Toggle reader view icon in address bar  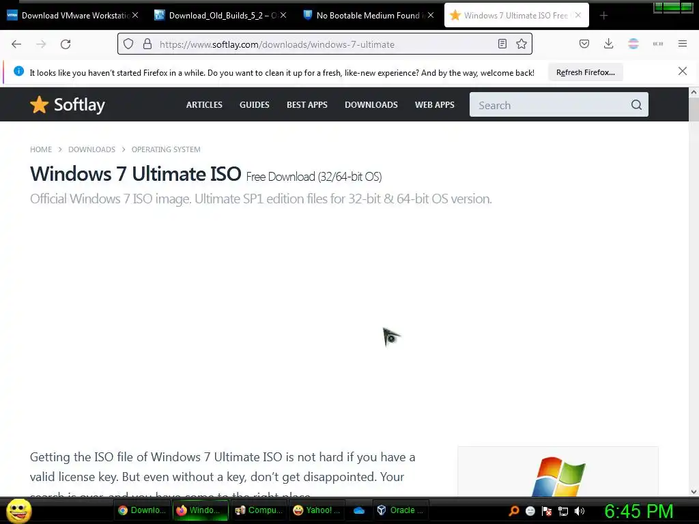pos(502,44)
